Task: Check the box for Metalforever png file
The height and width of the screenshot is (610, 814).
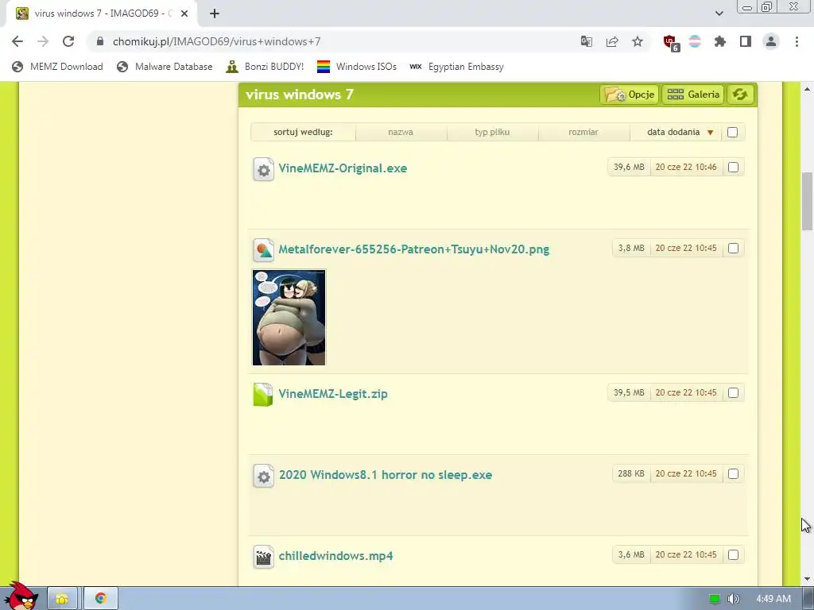Action: tap(733, 248)
